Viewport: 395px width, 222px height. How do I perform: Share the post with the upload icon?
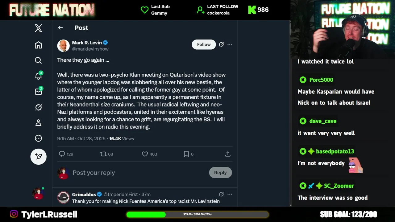(228, 154)
